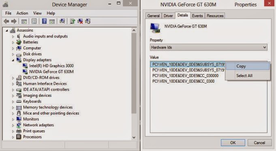Select the Imaging devices label
The height and width of the screenshot is (151, 276).
[37, 96]
